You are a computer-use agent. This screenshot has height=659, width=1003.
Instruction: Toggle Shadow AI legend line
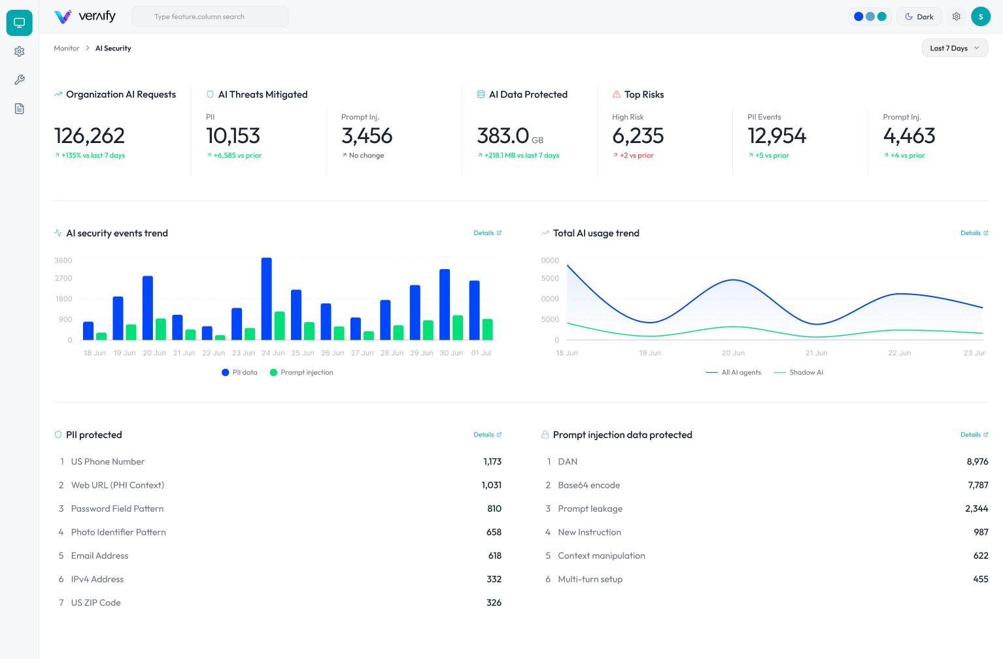pyautogui.click(x=798, y=372)
